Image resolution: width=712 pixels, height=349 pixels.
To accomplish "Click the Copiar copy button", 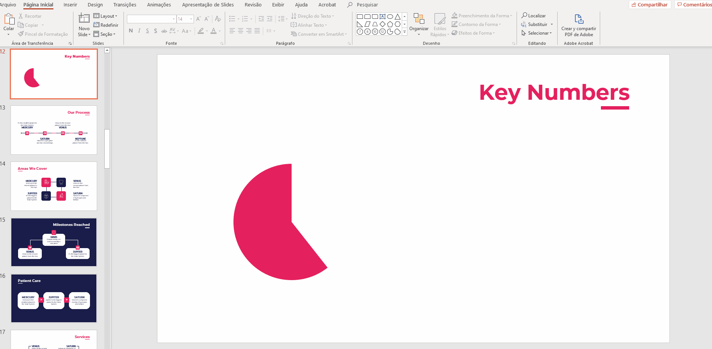I will (28, 25).
